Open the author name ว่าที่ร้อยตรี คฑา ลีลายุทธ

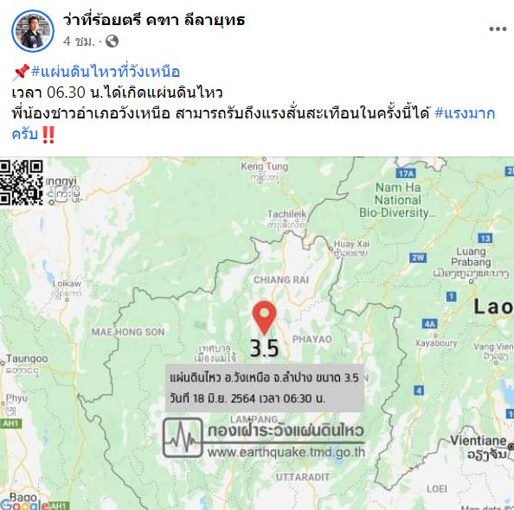(x=154, y=20)
